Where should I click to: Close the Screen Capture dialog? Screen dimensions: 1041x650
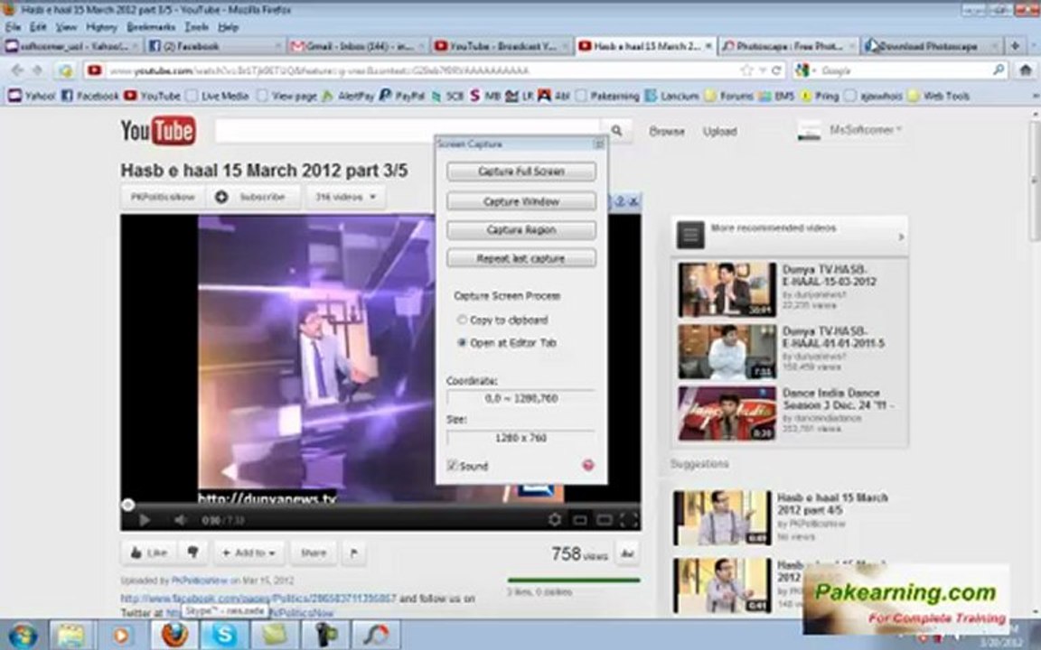pos(599,144)
